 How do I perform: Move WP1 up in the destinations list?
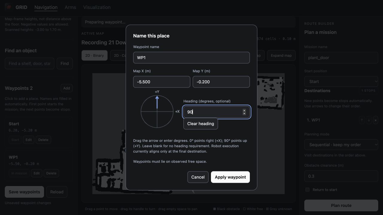(x=362, y=120)
